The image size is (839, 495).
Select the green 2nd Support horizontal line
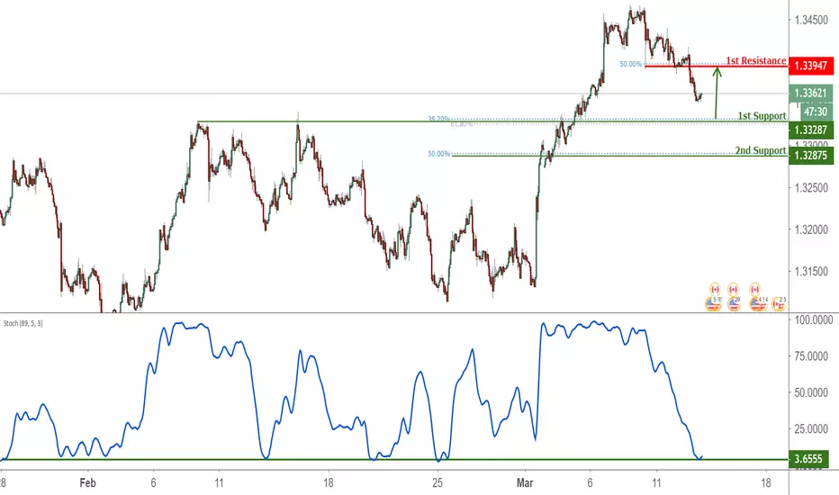620,156
